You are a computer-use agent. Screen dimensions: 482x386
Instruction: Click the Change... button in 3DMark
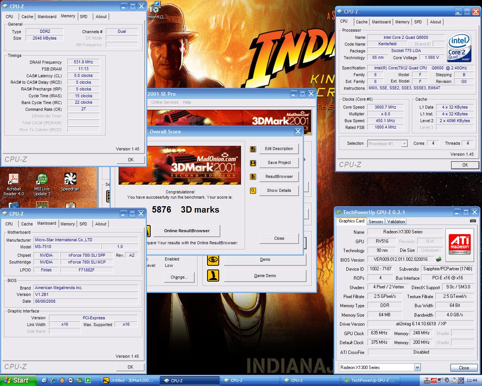click(x=179, y=277)
